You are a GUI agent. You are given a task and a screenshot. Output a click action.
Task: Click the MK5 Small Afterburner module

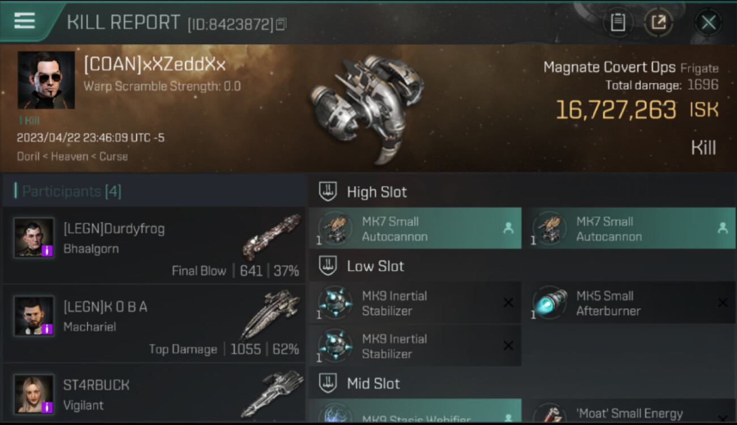tap(629, 303)
